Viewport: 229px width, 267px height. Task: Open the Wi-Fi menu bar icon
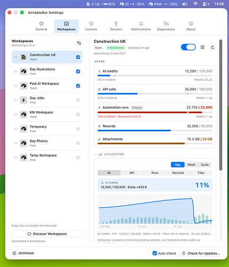click(x=195, y=4)
